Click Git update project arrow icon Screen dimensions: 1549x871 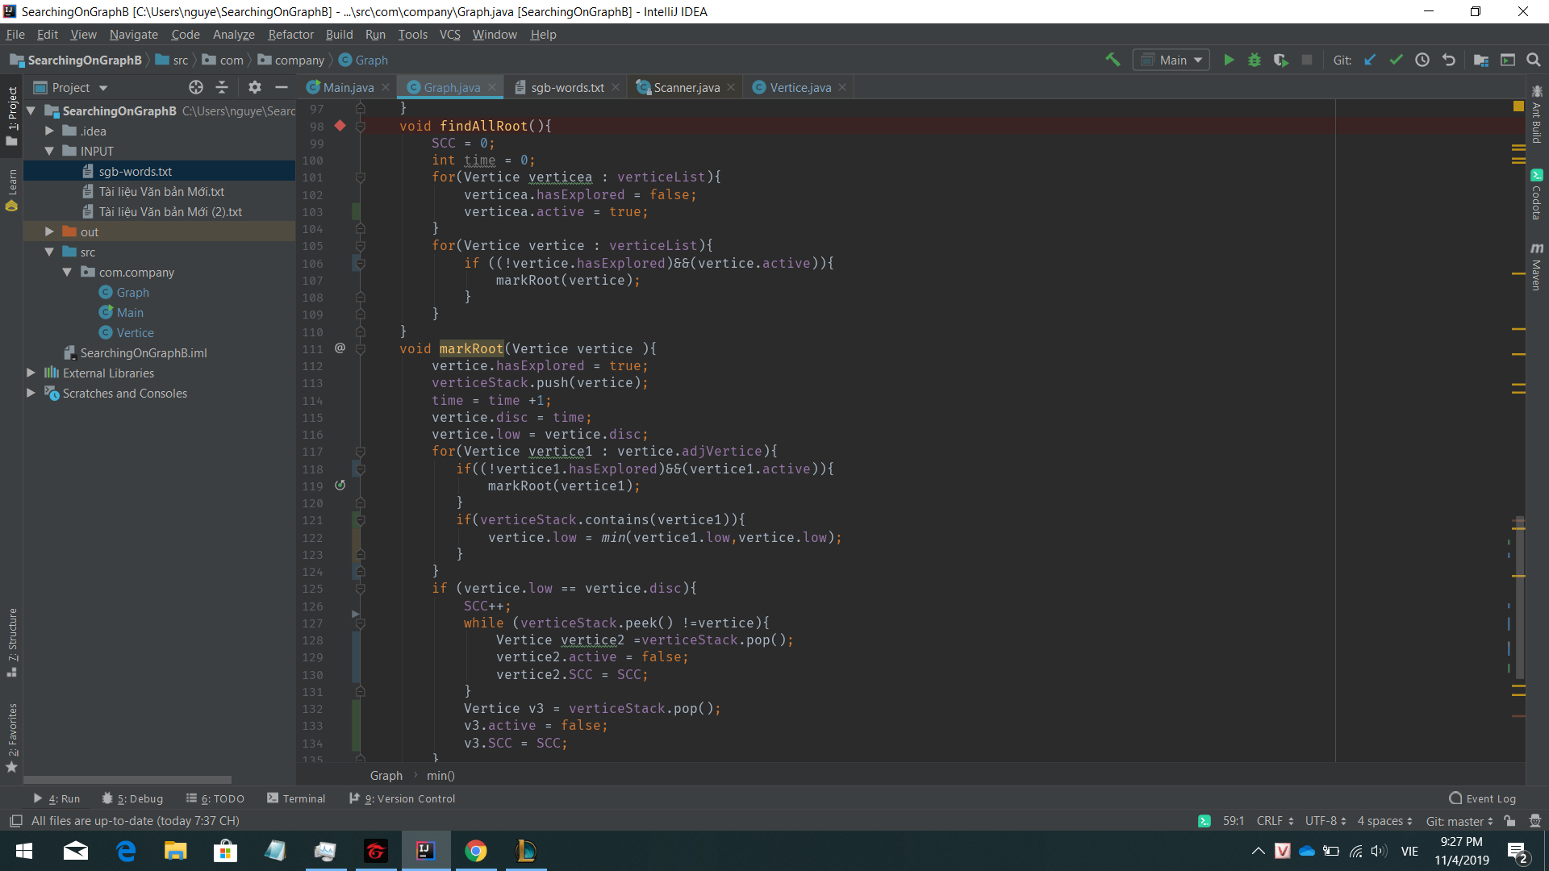point(1370,60)
